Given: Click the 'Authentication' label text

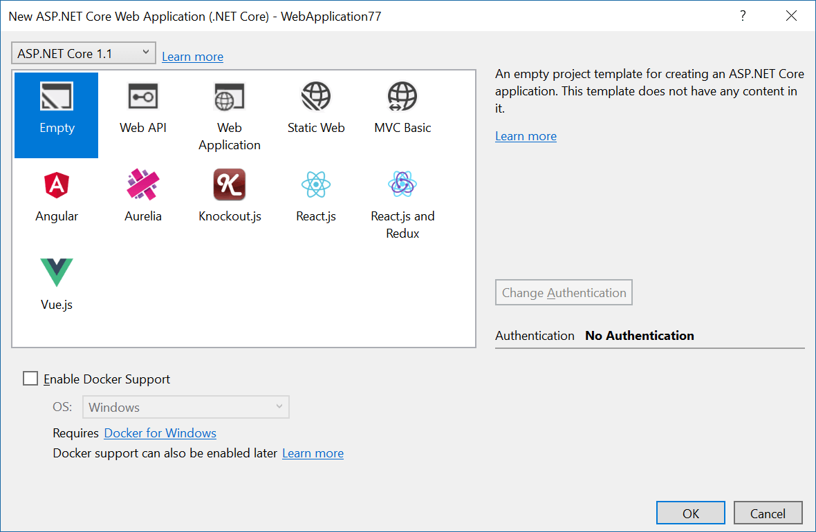Looking at the screenshot, I should pyautogui.click(x=535, y=335).
